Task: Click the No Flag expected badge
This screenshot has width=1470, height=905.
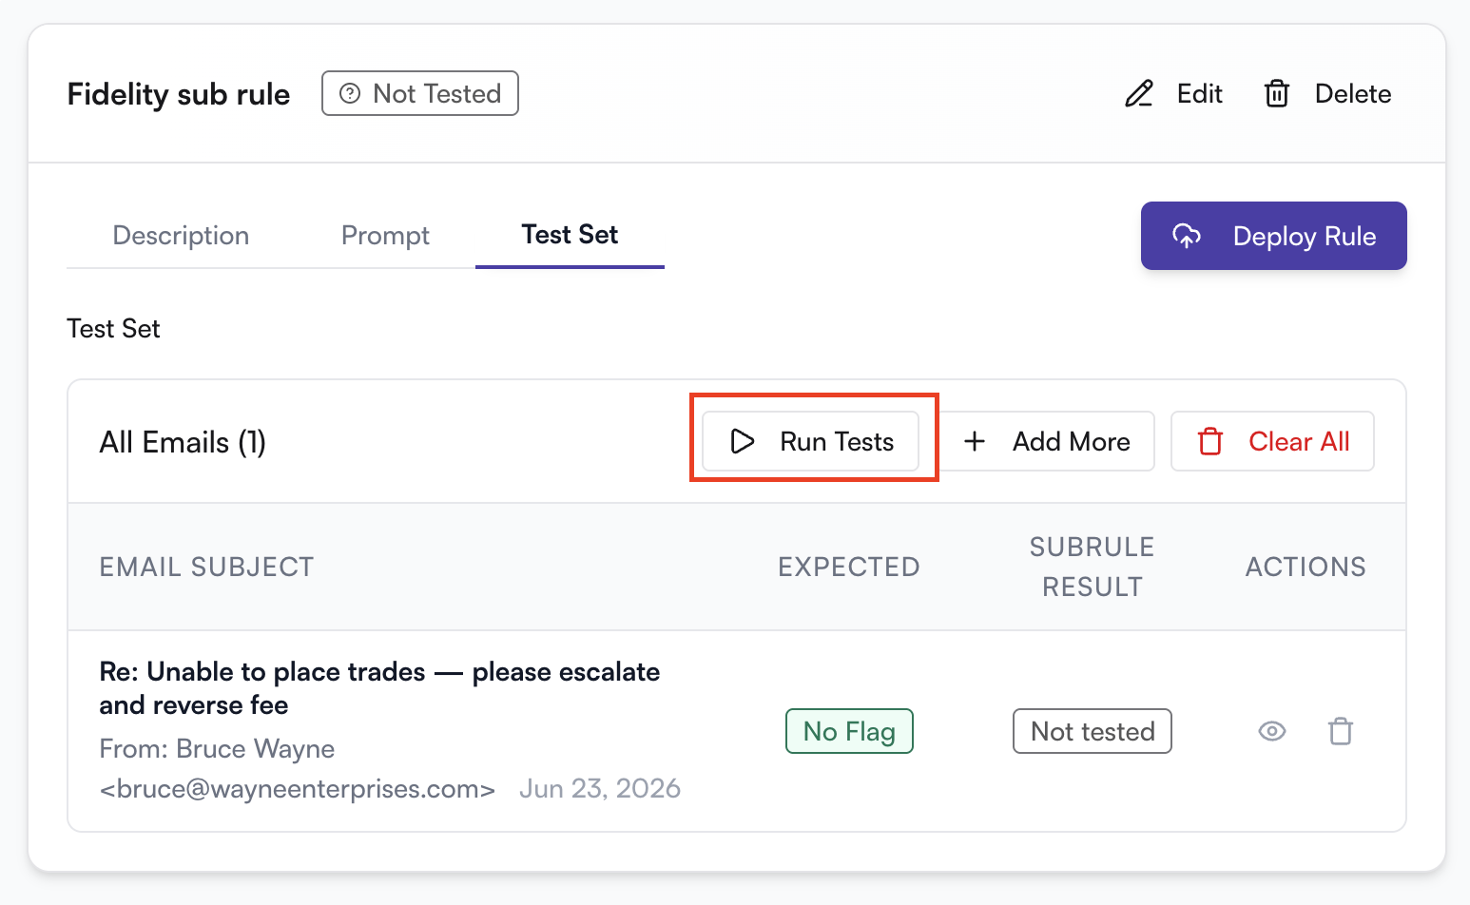Action: coord(849,731)
